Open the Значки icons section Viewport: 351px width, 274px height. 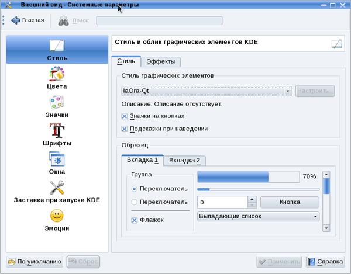pos(57,106)
